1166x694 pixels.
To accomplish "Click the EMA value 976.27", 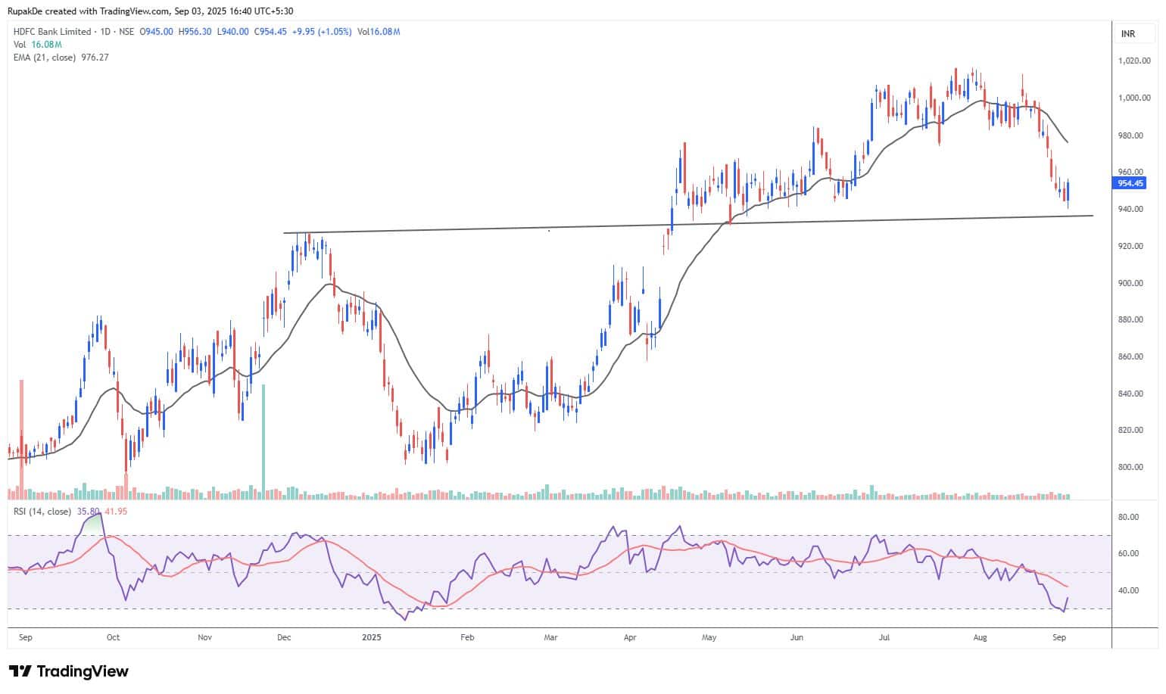I will click(95, 58).
